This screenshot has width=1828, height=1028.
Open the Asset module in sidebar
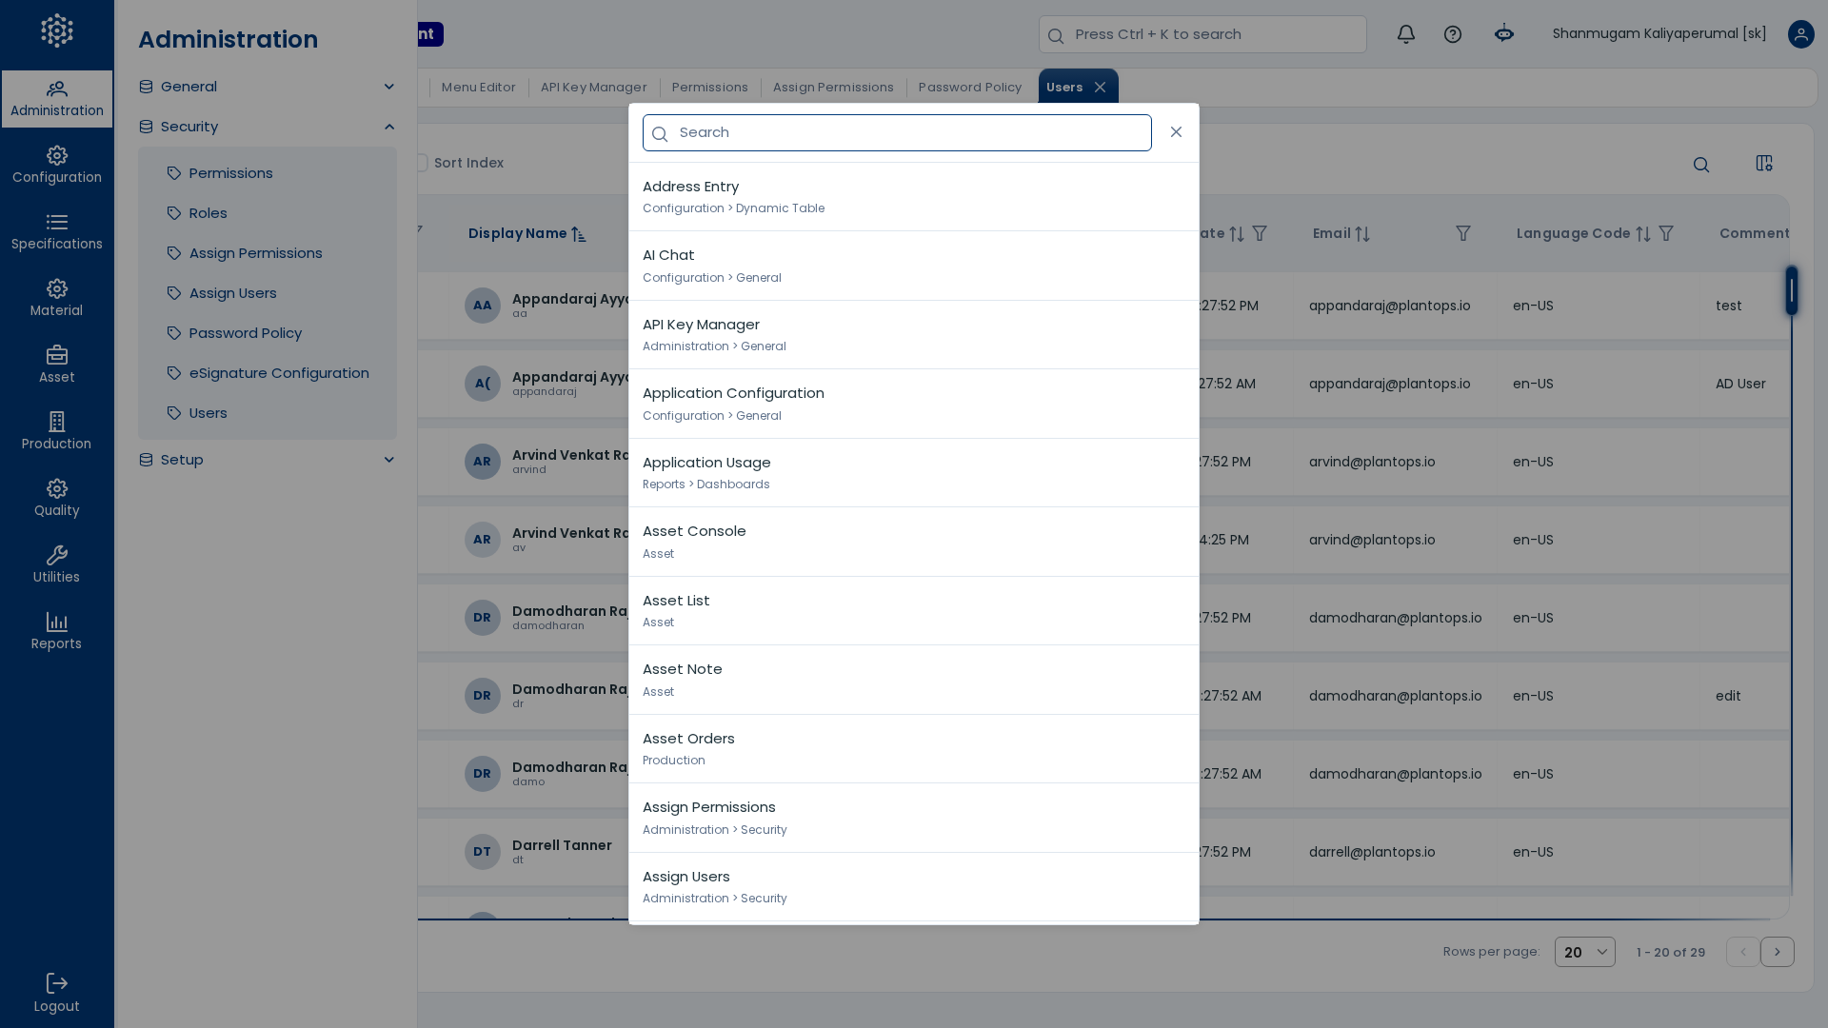[57, 366]
